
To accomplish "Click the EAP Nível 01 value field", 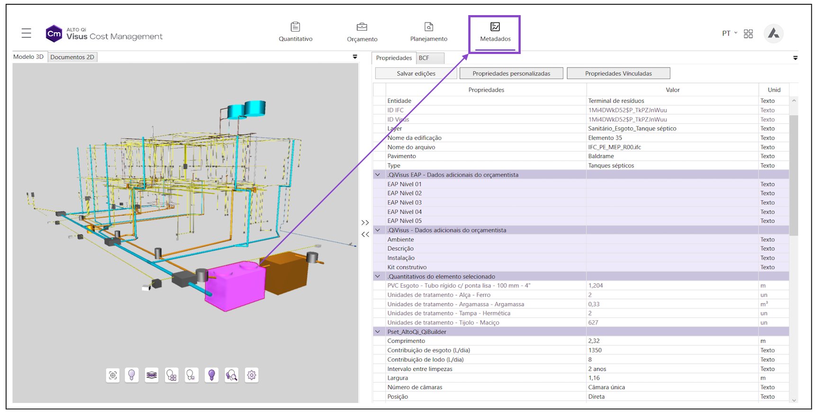I will coord(672,184).
